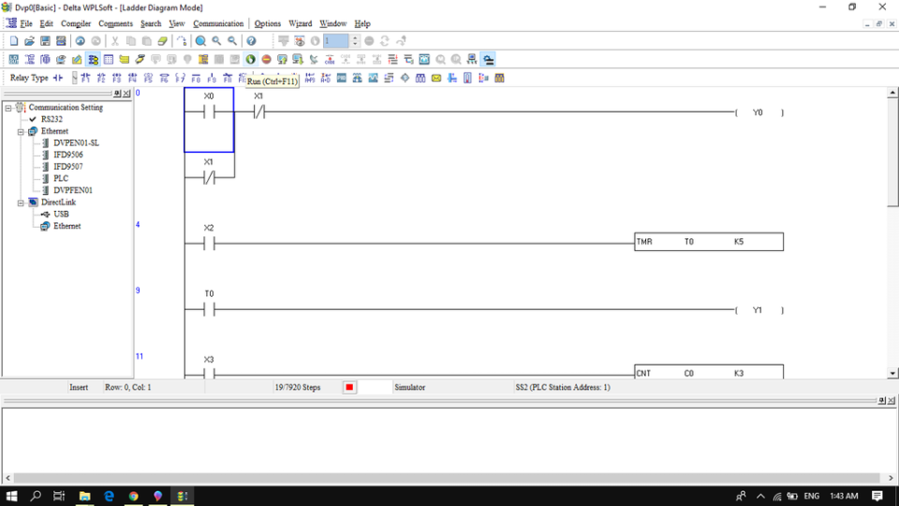This screenshot has width=899, height=506.
Task: Open Windows Start menu
Action: pyautogui.click(x=11, y=496)
